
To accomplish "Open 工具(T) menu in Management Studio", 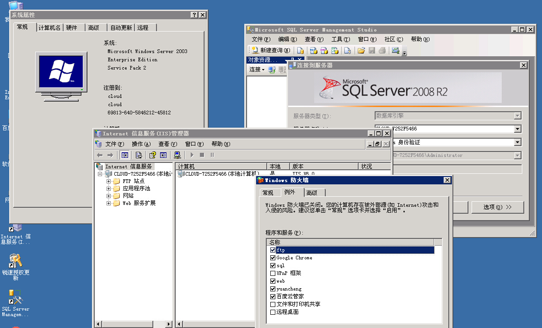I will (341, 39).
